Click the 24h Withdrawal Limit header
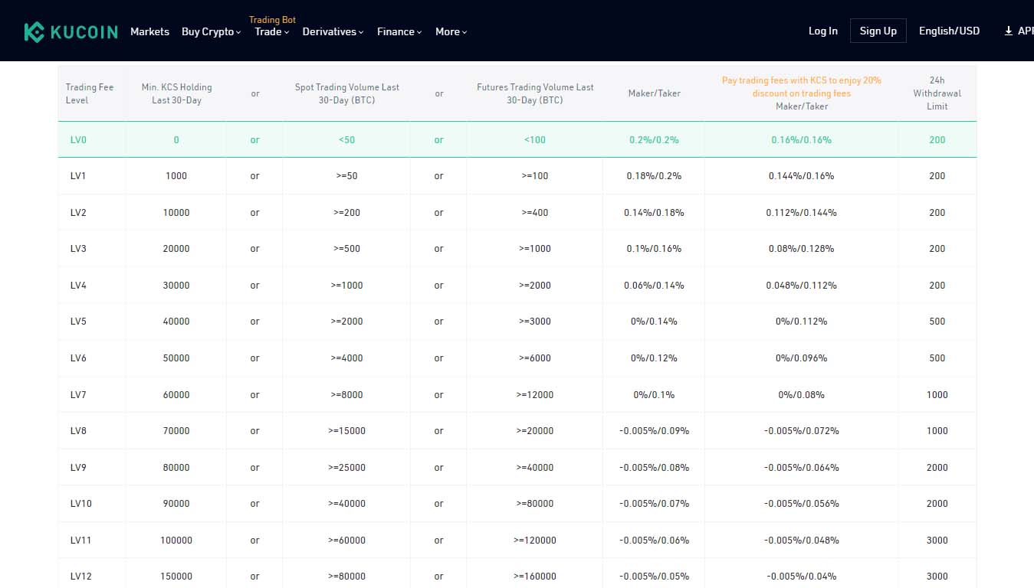The image size is (1034, 588). [x=937, y=93]
